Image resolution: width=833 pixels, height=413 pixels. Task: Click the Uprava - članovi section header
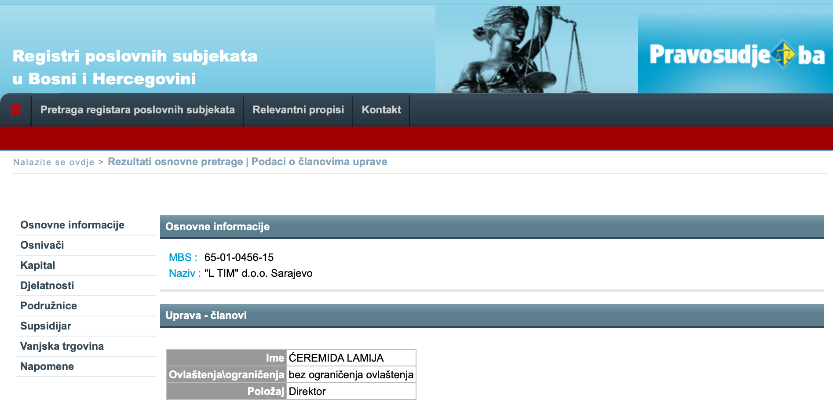(x=206, y=315)
